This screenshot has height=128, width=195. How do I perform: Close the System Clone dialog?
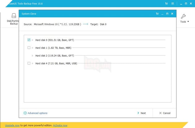172,14
